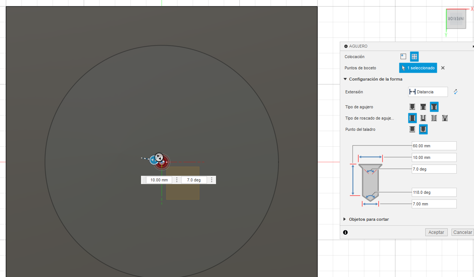Select single-point placement icon in Colocación
The width and height of the screenshot is (474, 277).
403,57
